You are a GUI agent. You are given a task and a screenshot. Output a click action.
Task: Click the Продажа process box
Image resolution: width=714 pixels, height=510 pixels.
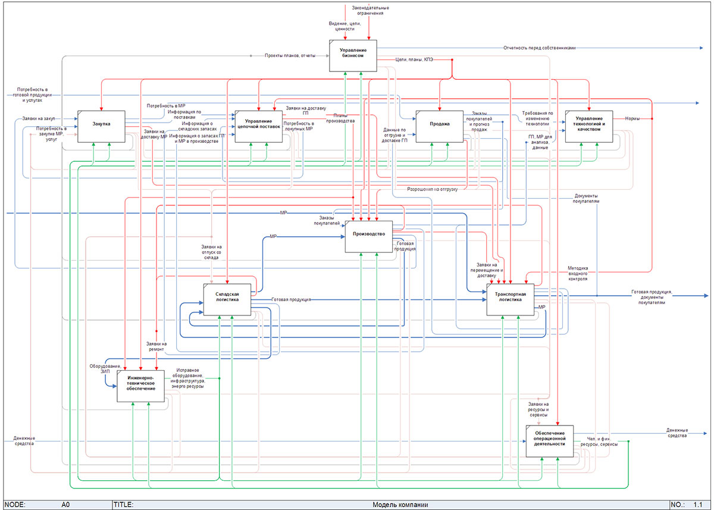click(439, 126)
